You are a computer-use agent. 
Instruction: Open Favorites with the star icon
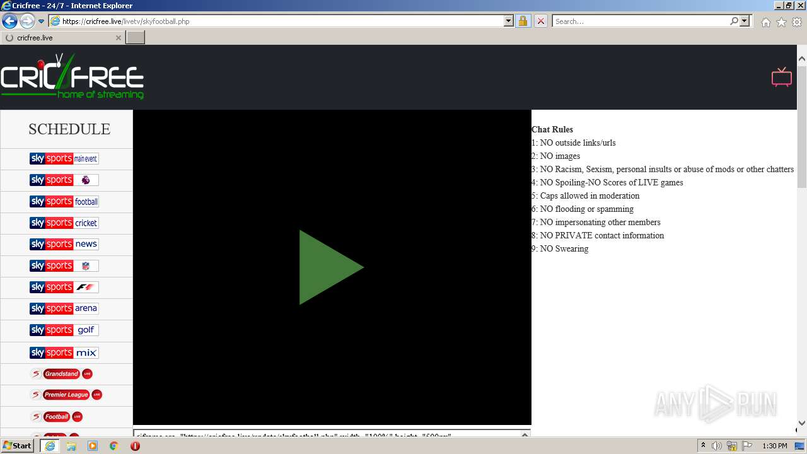coord(781,22)
